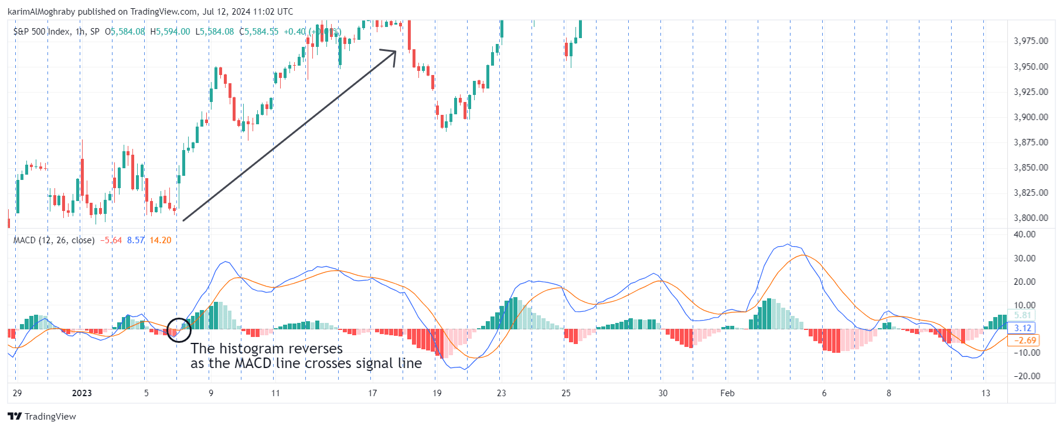Click the 3,850.00 price axis label

tap(1031, 168)
